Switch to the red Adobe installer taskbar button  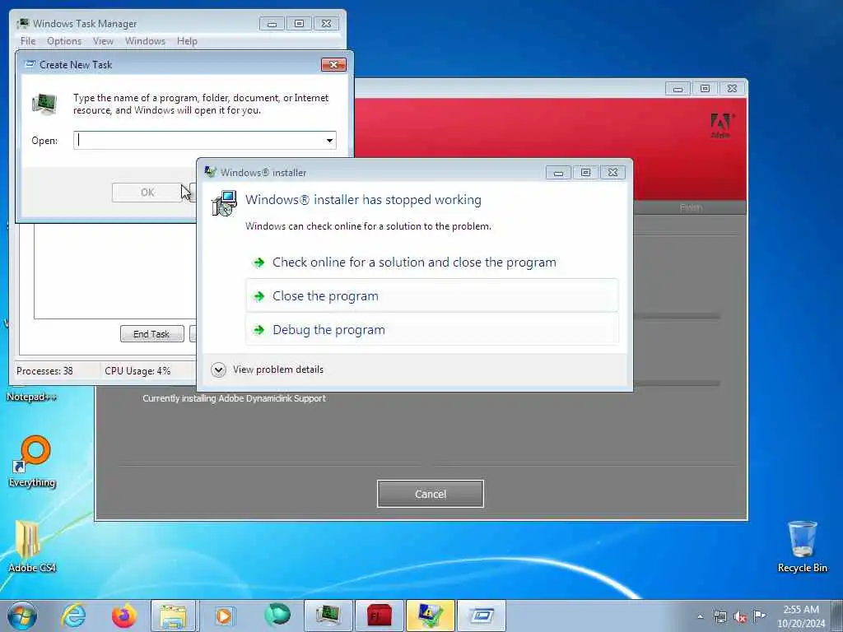point(379,616)
